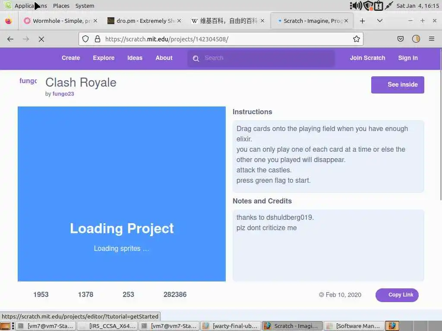Stop loading the page

41,39
